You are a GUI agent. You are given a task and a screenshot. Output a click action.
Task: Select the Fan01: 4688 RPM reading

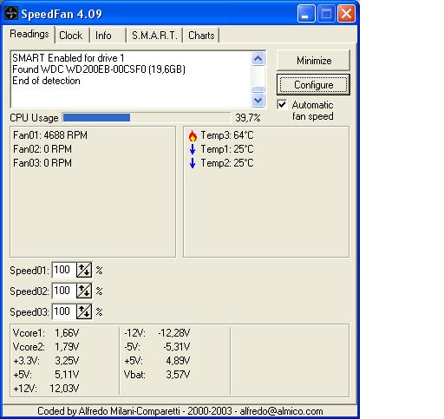pos(50,135)
